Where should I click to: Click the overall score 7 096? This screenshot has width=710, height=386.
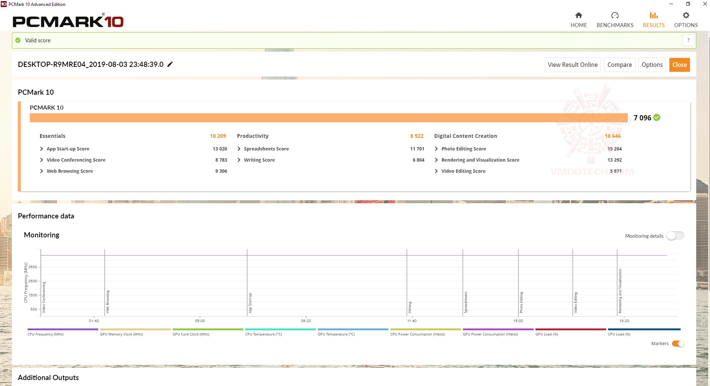tap(642, 118)
